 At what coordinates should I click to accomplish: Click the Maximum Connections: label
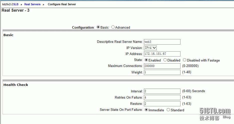coord(125,66)
